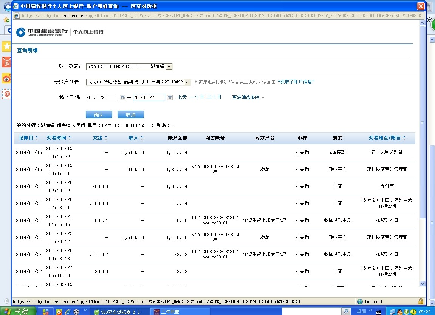Switch to 360安全浏览器 taskbar window
Screen dimensions: 435x315
[x=117, y=312]
